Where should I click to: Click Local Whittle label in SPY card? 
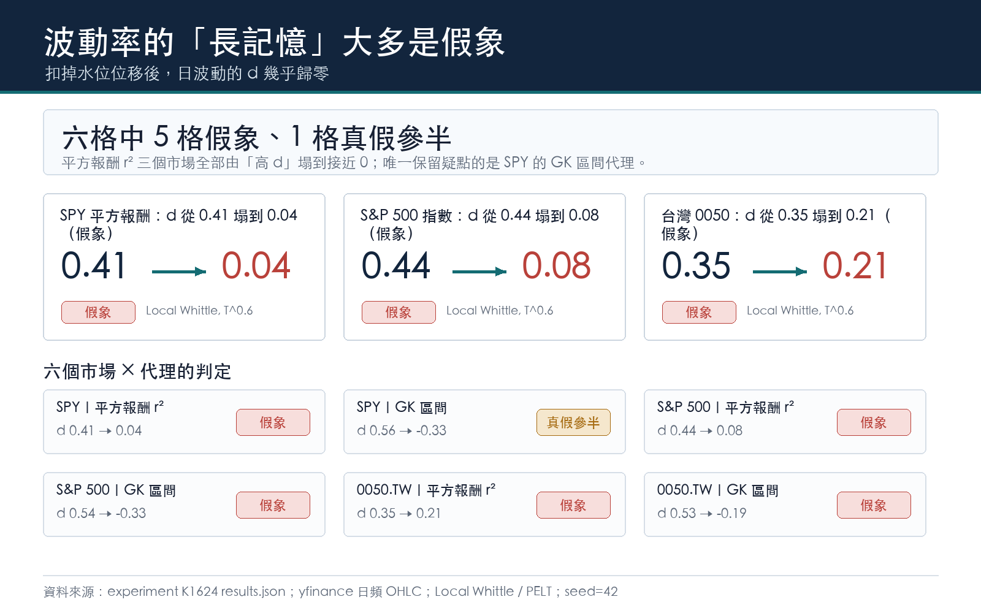point(199,310)
